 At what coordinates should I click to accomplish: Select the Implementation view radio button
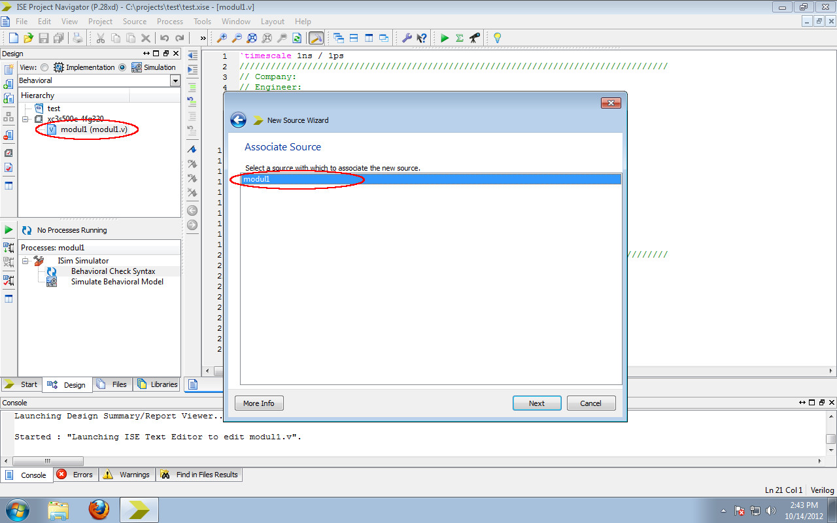(44, 67)
